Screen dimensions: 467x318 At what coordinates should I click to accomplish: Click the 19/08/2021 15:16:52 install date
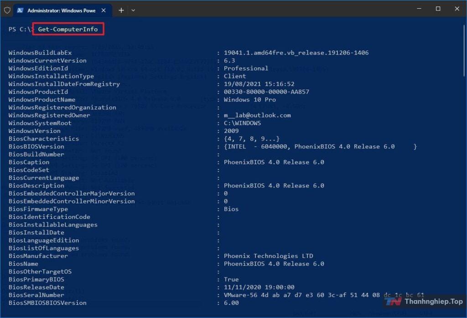259,84
